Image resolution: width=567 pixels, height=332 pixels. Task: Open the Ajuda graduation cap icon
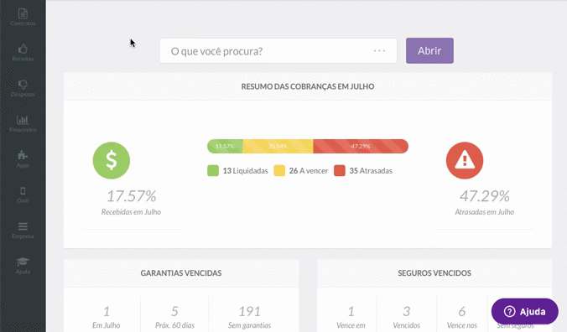[23, 262]
